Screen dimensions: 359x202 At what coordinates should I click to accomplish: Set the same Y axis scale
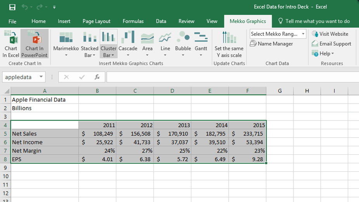coord(229,43)
